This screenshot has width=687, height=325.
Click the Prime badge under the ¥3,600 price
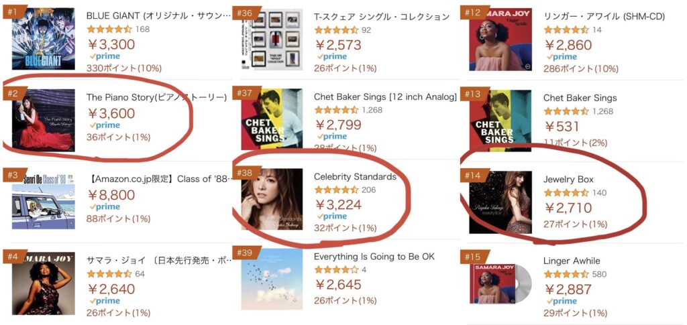(105, 126)
